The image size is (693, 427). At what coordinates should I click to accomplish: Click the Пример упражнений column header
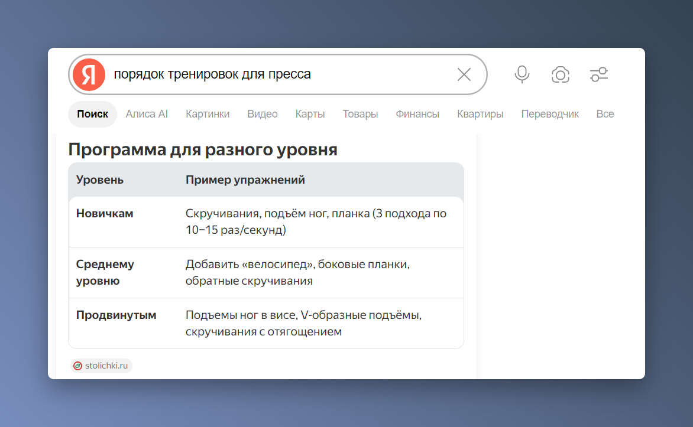[245, 180]
